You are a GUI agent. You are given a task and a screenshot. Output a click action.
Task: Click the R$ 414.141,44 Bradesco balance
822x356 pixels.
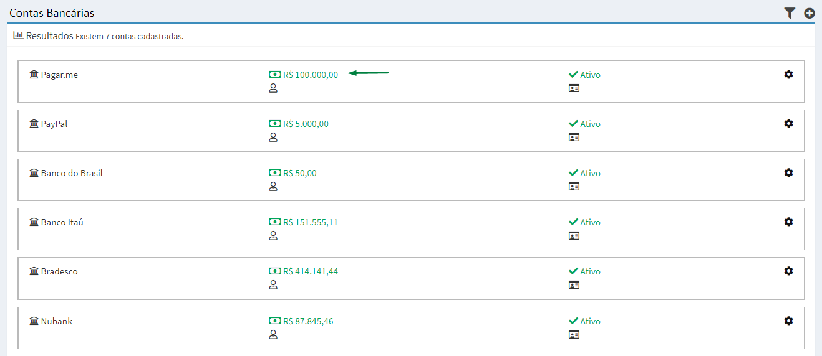click(x=310, y=271)
